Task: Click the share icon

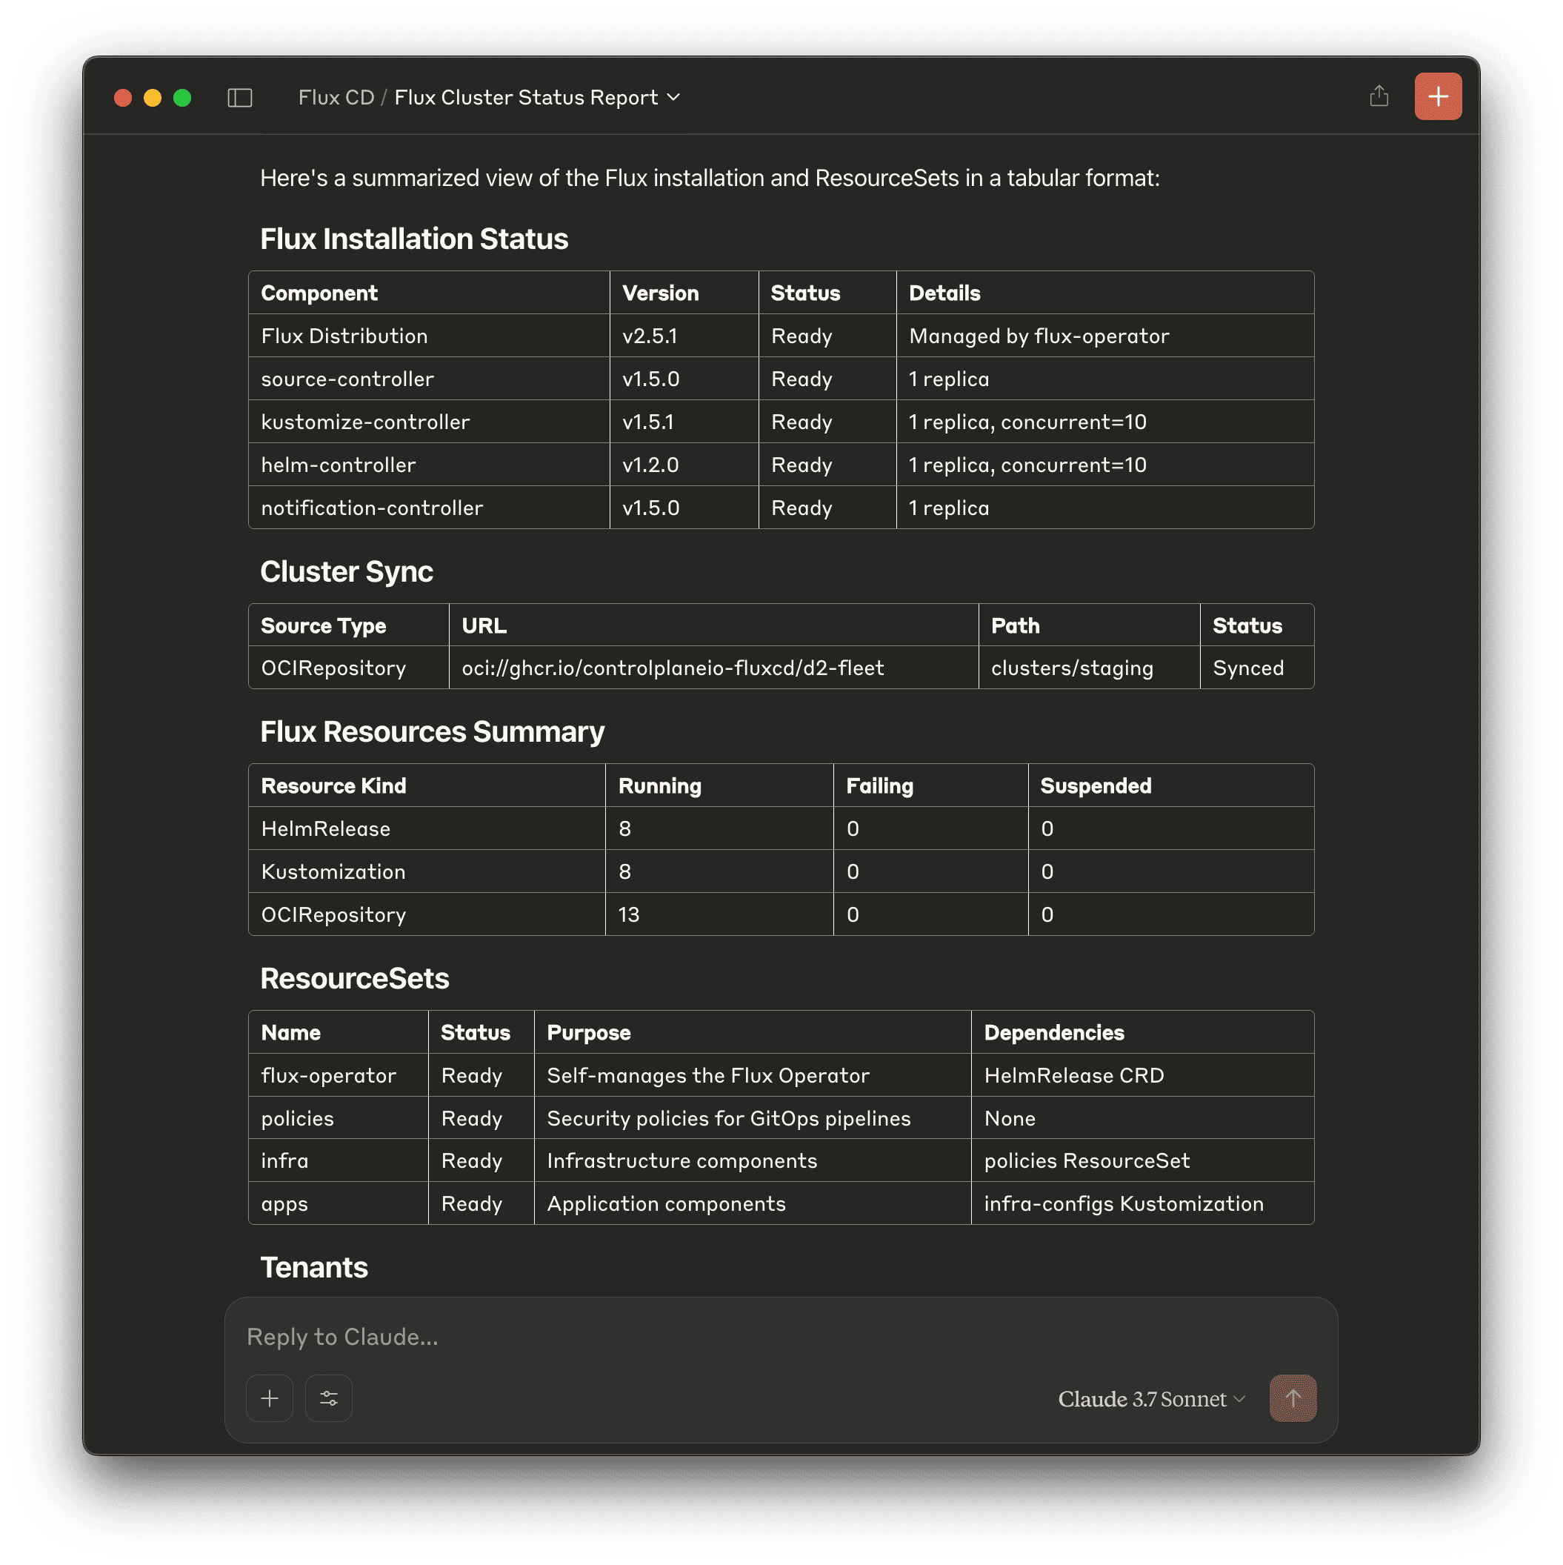Action: (1379, 96)
